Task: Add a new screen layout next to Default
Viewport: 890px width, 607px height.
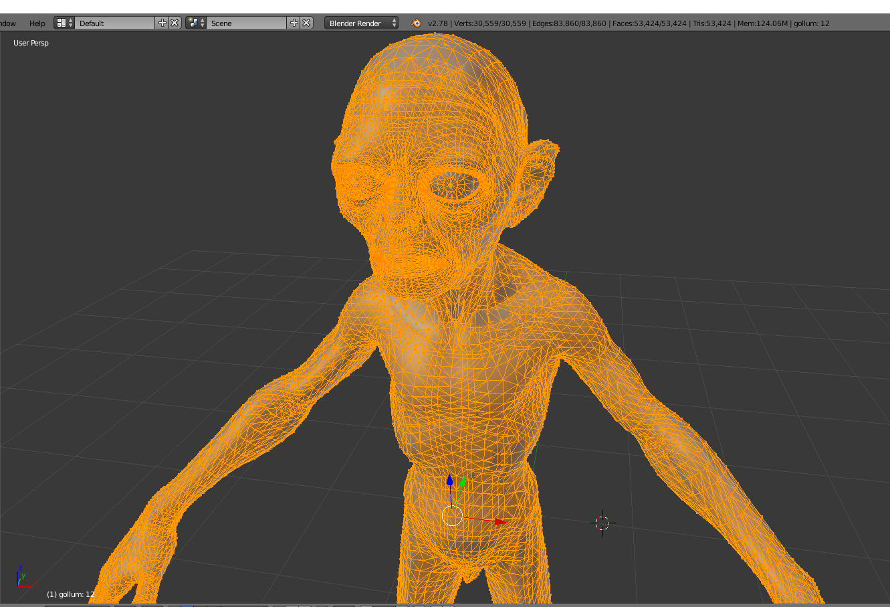Action: (x=162, y=23)
